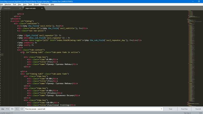
Task: Click the Find button
Action: (170, 109)
